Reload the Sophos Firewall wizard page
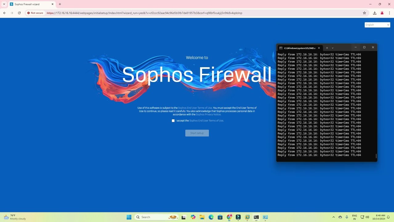394x222 pixels. pos(19,13)
